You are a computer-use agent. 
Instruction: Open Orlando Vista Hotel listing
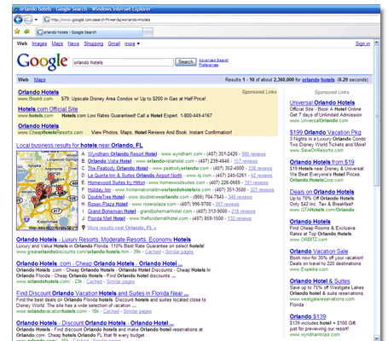[x=109, y=161]
